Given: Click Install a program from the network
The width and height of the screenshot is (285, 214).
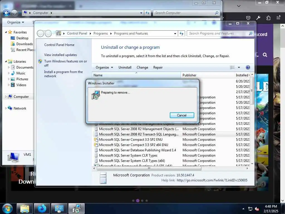Looking at the screenshot, I should [x=63, y=74].
